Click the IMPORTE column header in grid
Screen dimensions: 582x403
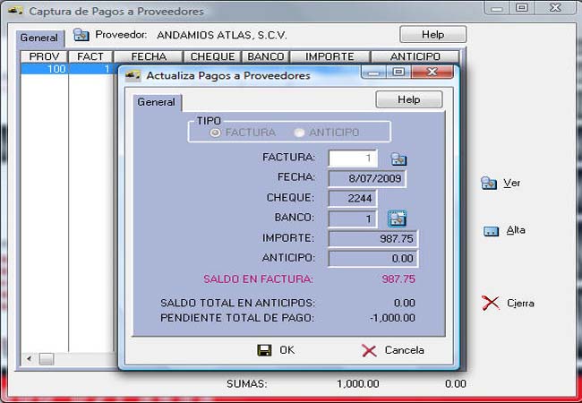tap(330, 56)
